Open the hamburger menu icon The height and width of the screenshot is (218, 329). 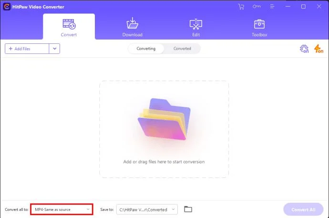(x=272, y=7)
